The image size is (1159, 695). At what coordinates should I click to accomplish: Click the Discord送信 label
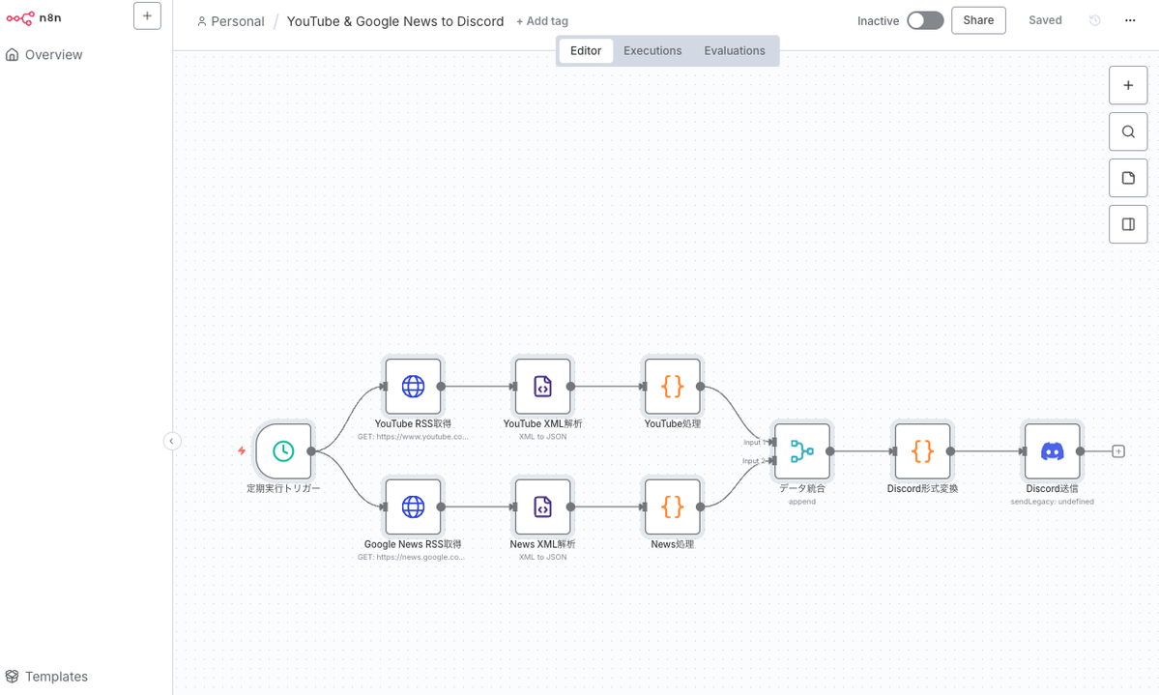(1052, 489)
